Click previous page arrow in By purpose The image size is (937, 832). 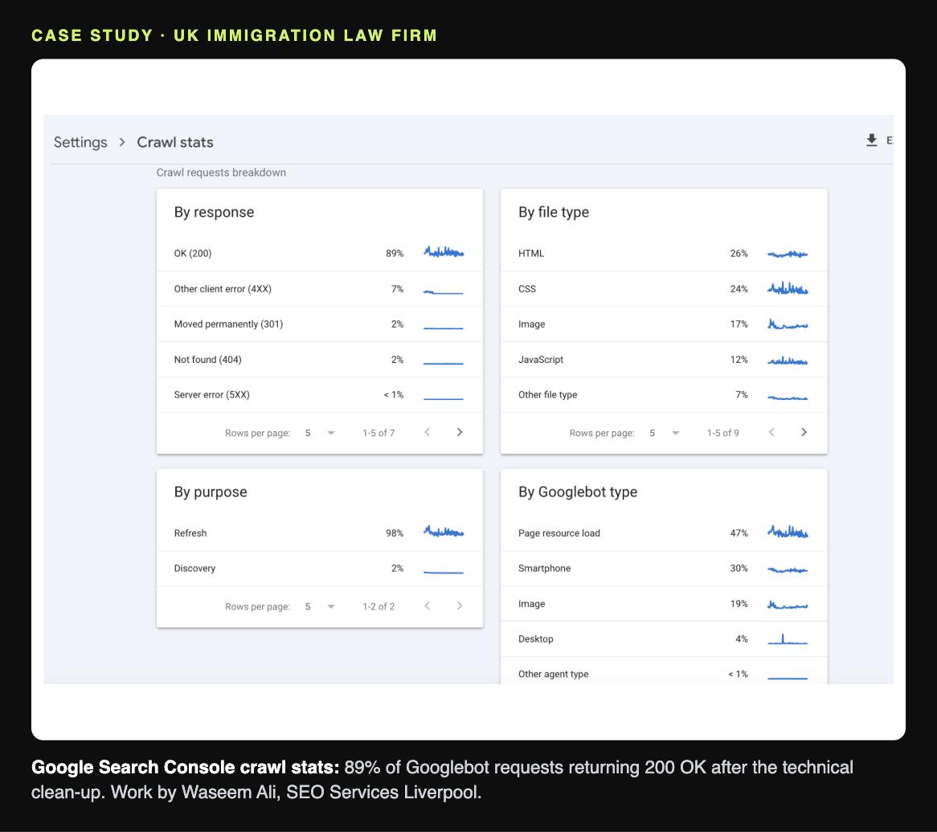tap(428, 606)
